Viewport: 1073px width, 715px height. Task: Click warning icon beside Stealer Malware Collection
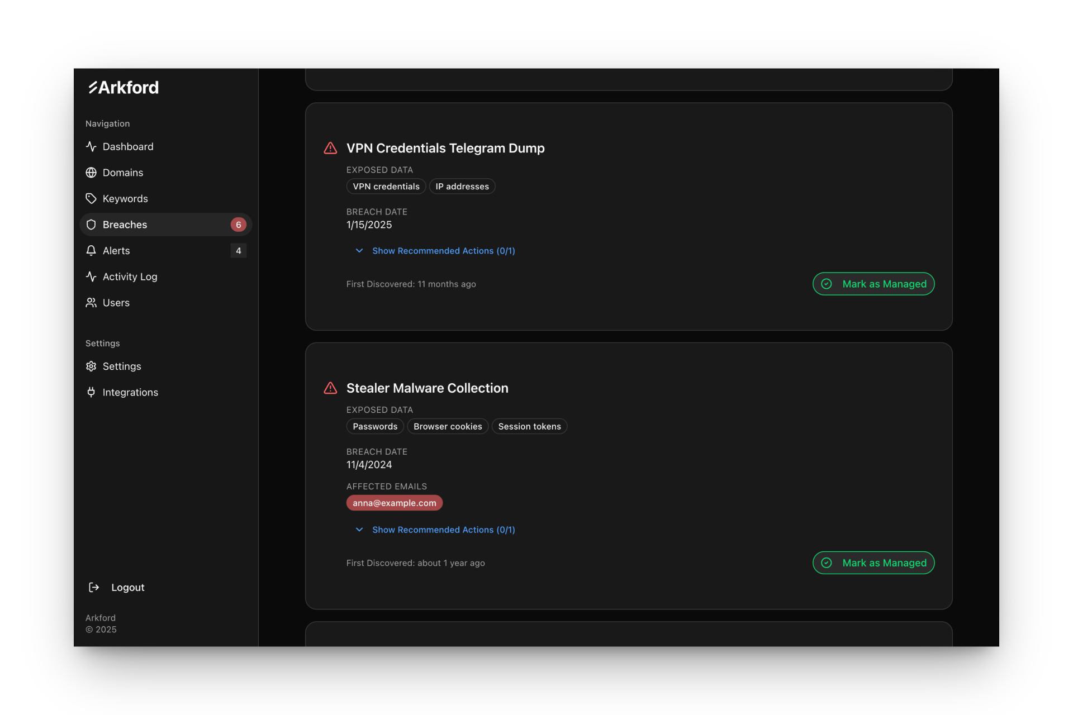(330, 388)
